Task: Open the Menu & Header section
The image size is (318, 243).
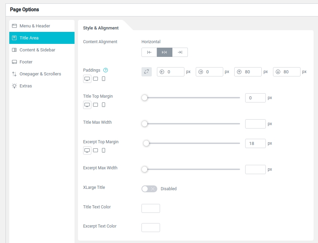Action: (35, 26)
